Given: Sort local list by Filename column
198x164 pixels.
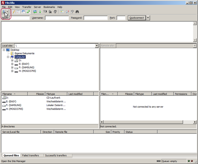Looking at the screenshot, I should [x=15, y=94].
